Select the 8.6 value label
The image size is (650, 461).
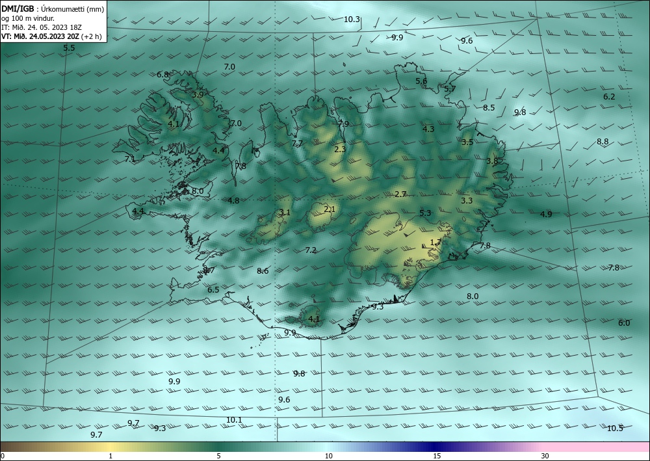pyautogui.click(x=263, y=271)
